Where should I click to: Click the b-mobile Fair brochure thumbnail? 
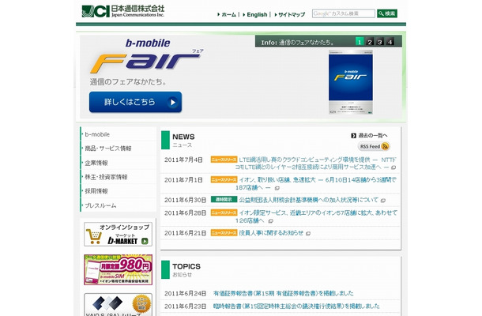click(351, 82)
